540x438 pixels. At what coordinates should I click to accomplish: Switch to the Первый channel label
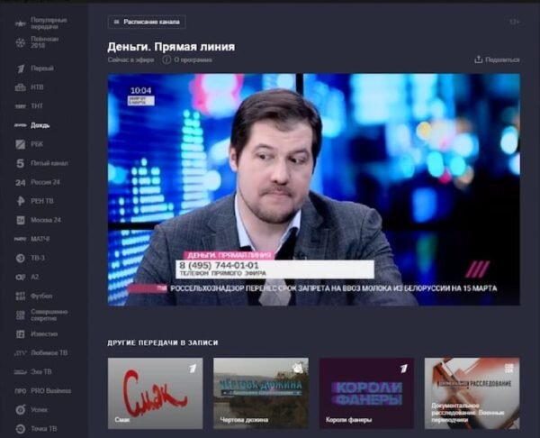coord(42,68)
